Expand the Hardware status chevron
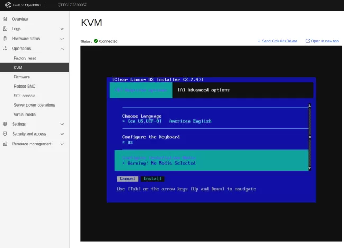344x248 pixels. (x=62, y=39)
